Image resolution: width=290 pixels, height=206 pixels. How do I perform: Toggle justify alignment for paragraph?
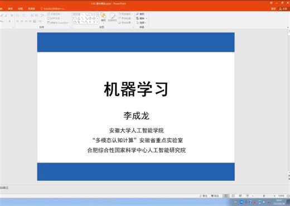(x=30, y=21)
